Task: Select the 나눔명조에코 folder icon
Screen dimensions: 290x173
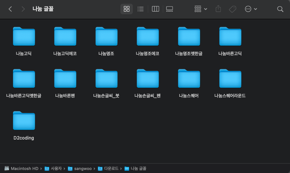Action: tap(147, 36)
